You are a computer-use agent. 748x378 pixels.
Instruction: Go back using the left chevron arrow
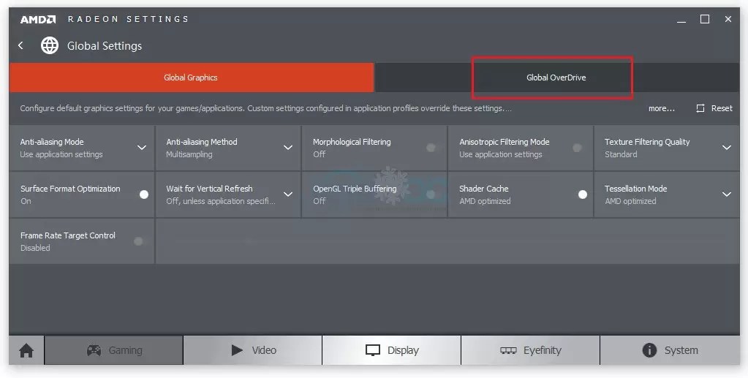(20, 45)
